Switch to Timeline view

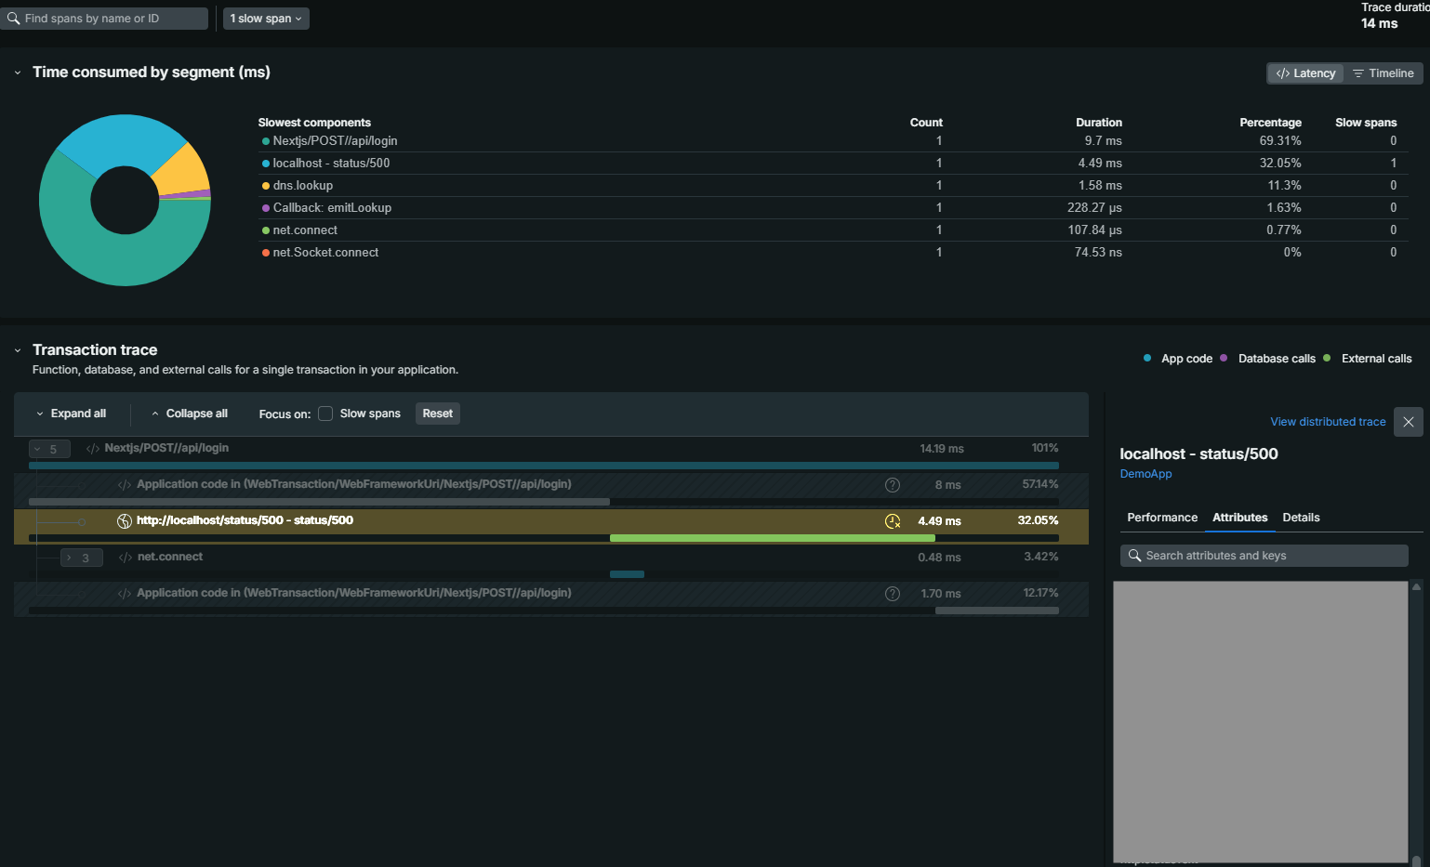pos(1383,73)
